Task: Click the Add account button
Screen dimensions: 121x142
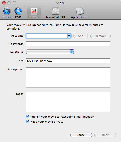Action: click(x=81, y=36)
